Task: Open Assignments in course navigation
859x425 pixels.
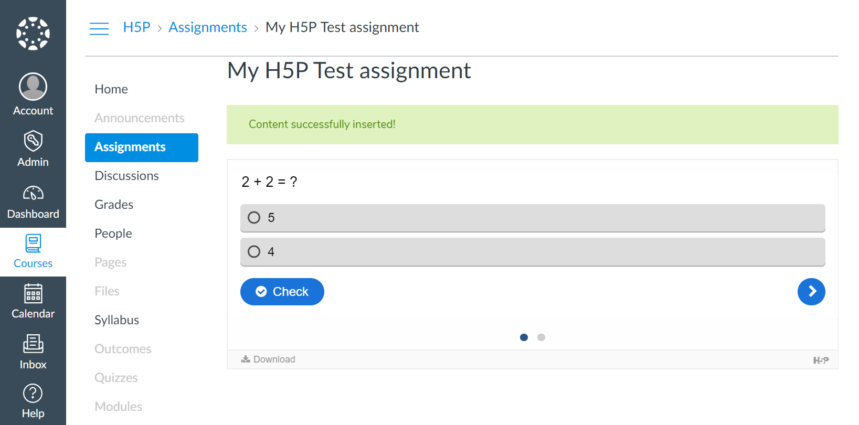Action: click(142, 147)
